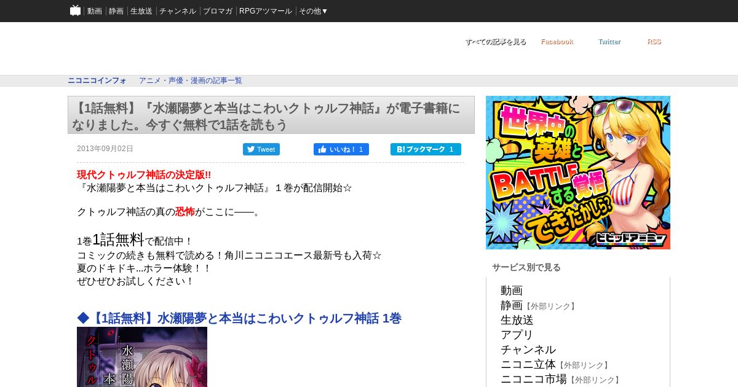738x387 pixels.
Task: Open the 生放送 menu item
Action: (141, 11)
